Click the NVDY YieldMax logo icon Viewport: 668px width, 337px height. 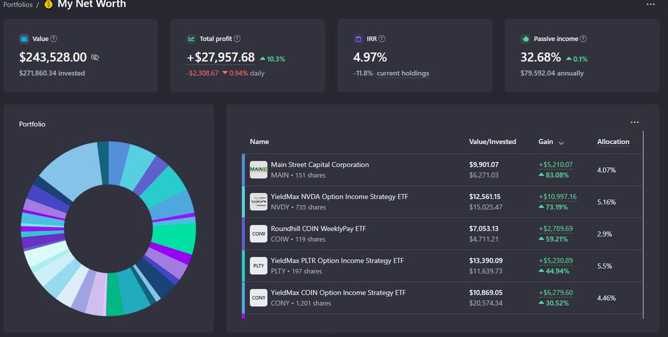pos(259,202)
